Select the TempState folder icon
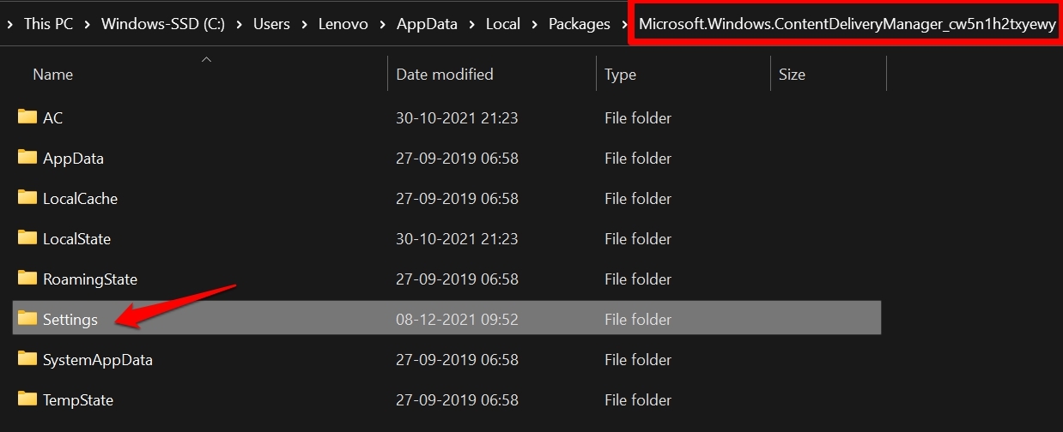Viewport: 1063px width, 432px height. 27,399
